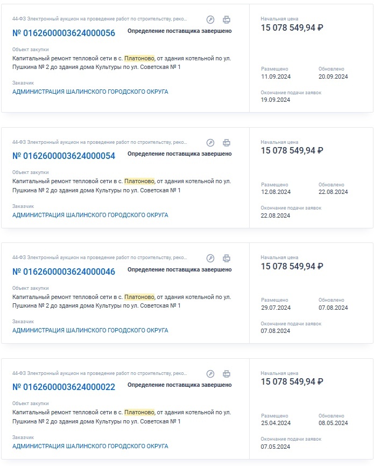The width and height of the screenshot is (374, 466).
Task: Open customer link in the second card
Action: [90, 215]
